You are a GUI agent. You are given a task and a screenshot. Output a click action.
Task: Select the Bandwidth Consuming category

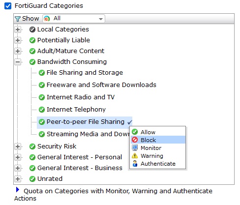[x=72, y=62]
